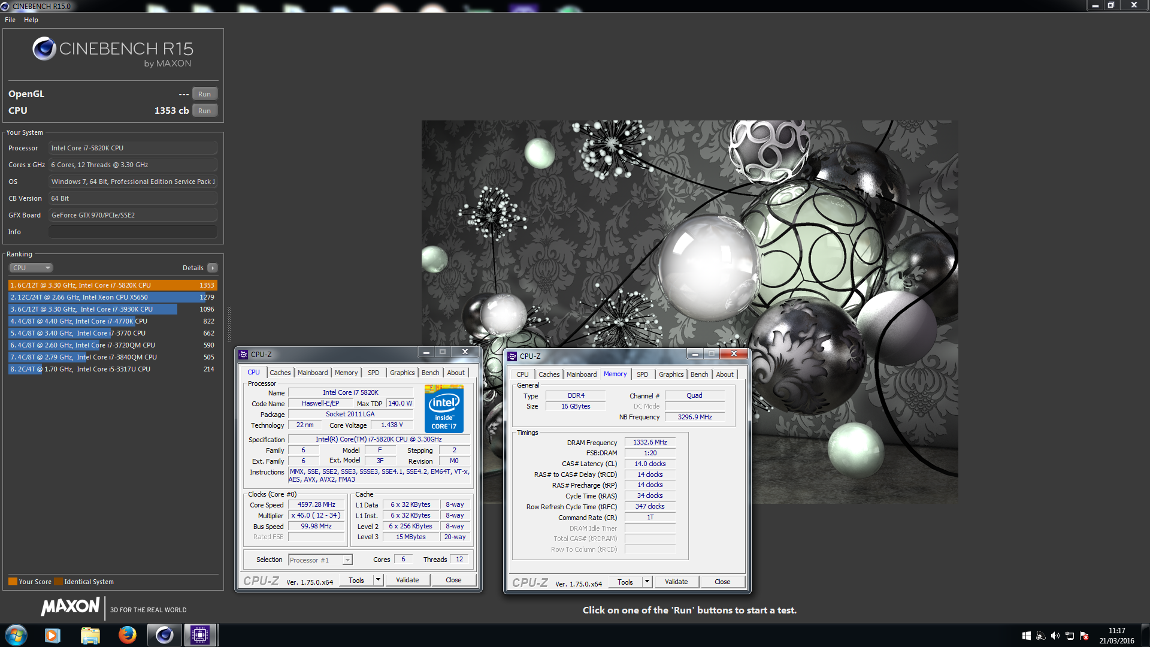Click the Identical System brown legend swatch
Viewport: 1150px width, 647px height.
(58, 581)
